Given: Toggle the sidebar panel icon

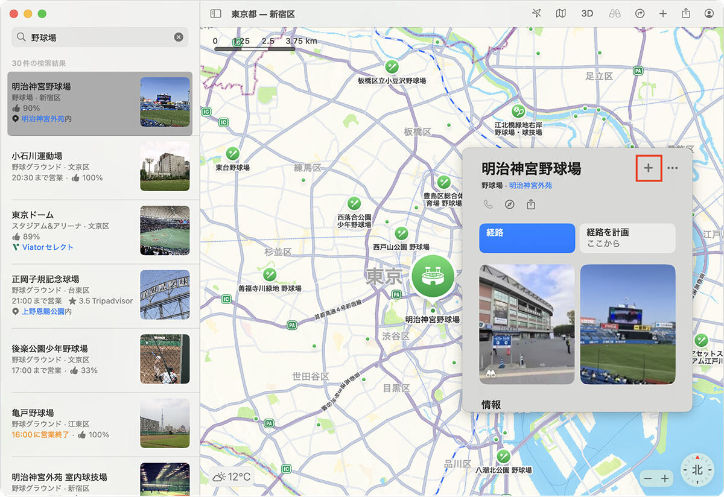Looking at the screenshot, I should pyautogui.click(x=215, y=13).
